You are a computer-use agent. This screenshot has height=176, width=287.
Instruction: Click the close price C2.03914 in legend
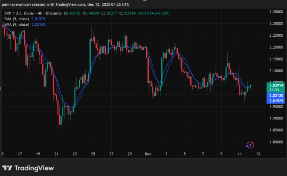click(127, 13)
